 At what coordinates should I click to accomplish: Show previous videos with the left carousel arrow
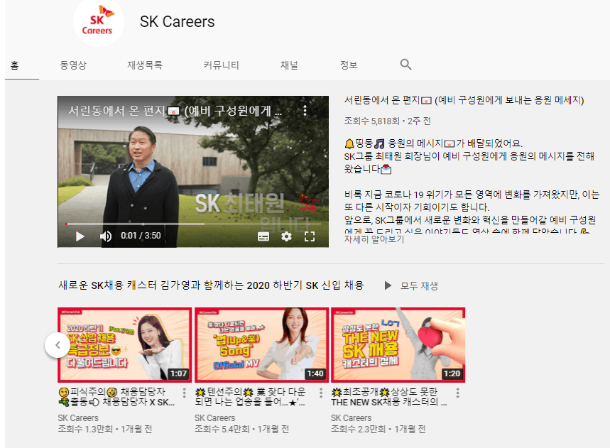58,345
